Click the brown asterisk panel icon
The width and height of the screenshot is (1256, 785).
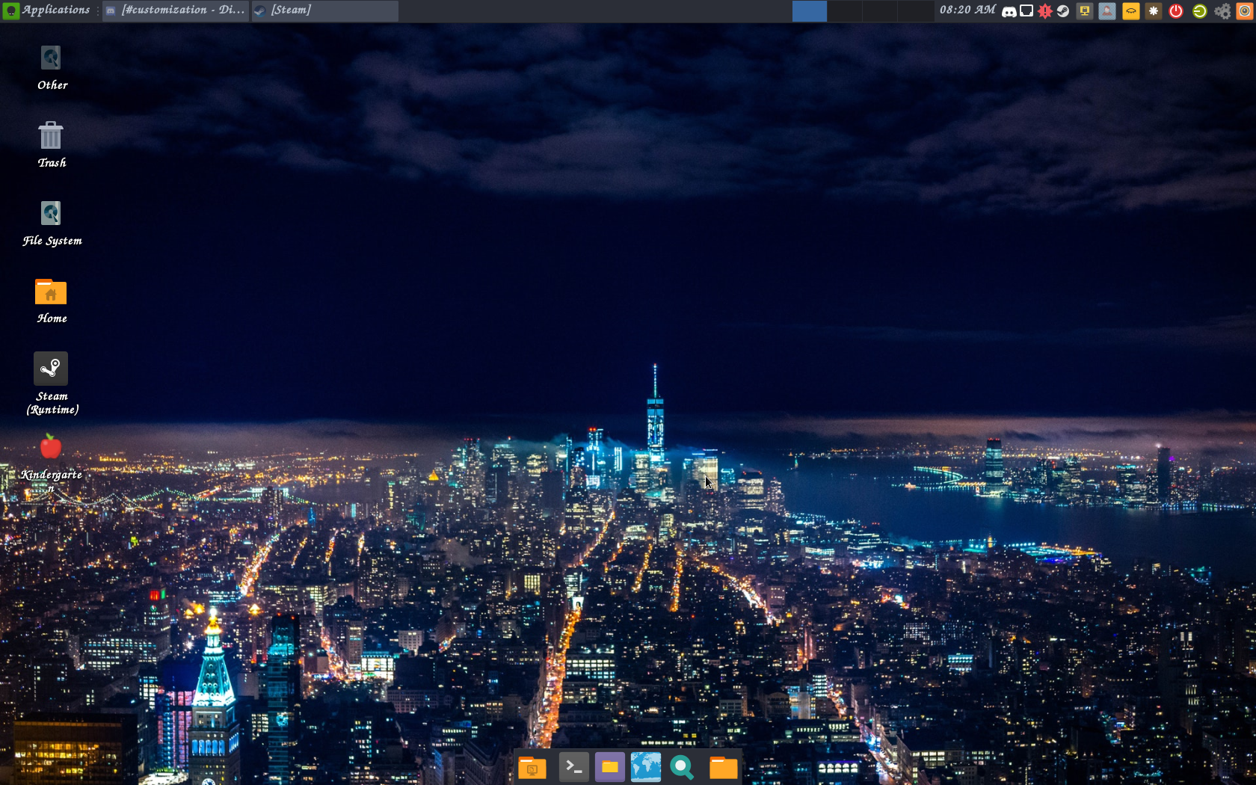click(1154, 11)
